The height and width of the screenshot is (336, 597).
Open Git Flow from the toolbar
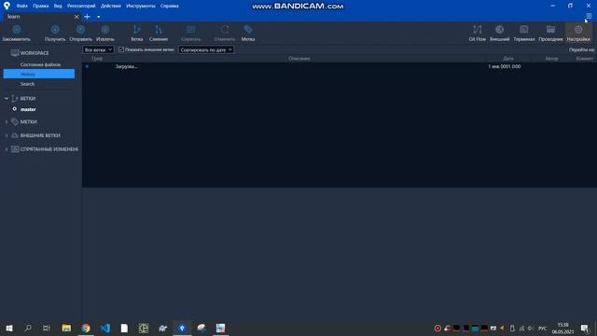click(477, 34)
